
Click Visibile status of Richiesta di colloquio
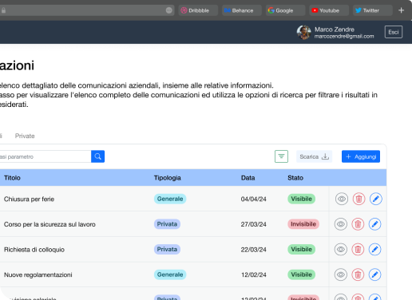tap(301, 249)
